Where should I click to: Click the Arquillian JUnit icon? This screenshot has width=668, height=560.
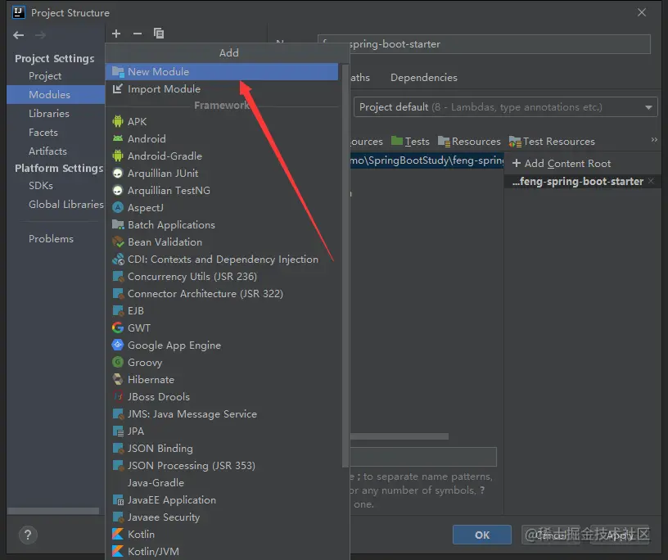(118, 173)
